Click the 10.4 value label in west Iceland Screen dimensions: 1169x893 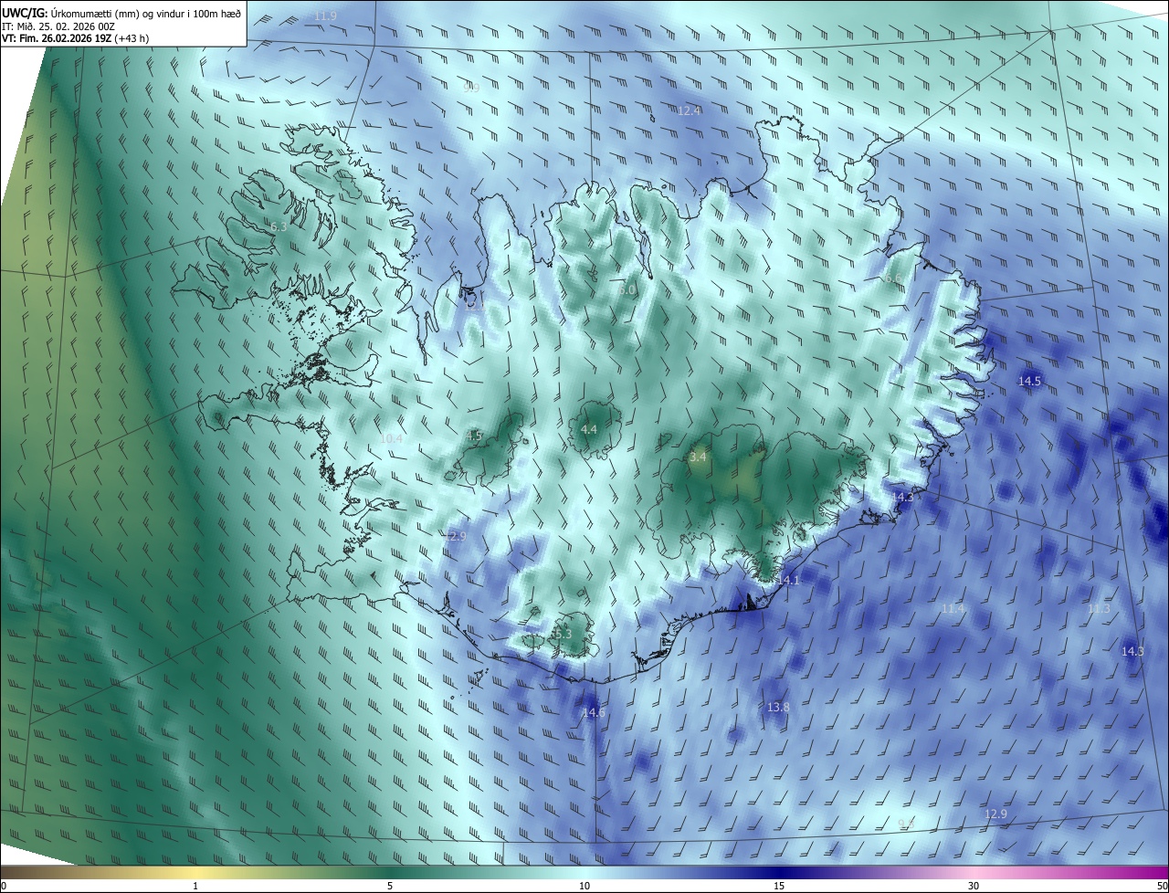391,439
